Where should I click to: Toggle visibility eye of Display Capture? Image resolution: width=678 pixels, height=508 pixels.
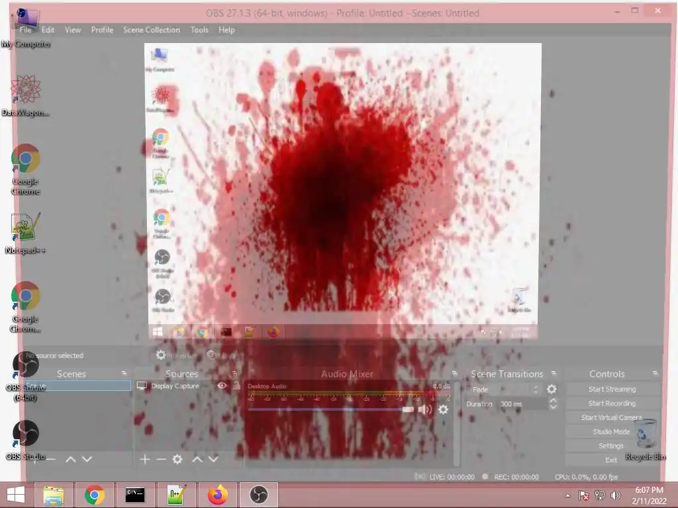[222, 386]
